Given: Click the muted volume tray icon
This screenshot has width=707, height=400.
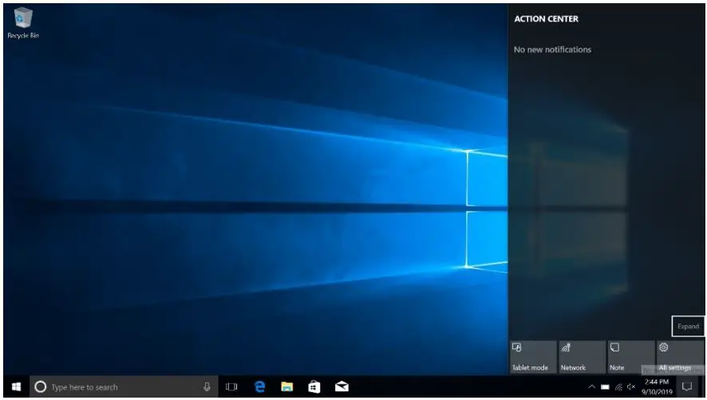Looking at the screenshot, I should (631, 387).
